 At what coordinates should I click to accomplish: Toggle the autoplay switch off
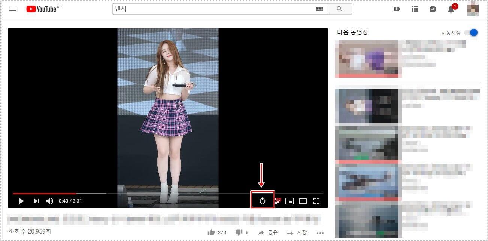point(472,33)
